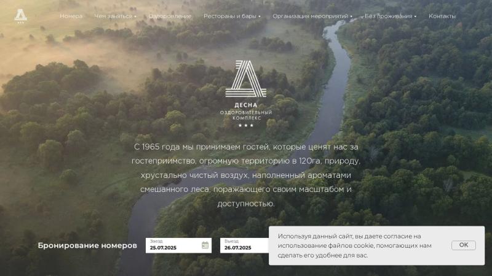Viewport: 492px width, 276px height.
Task: Accept cookies with the OK button
Action: (x=464, y=245)
